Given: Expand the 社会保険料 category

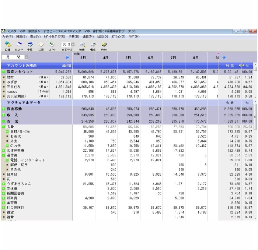Looking at the screenshot, I should 3,208.
